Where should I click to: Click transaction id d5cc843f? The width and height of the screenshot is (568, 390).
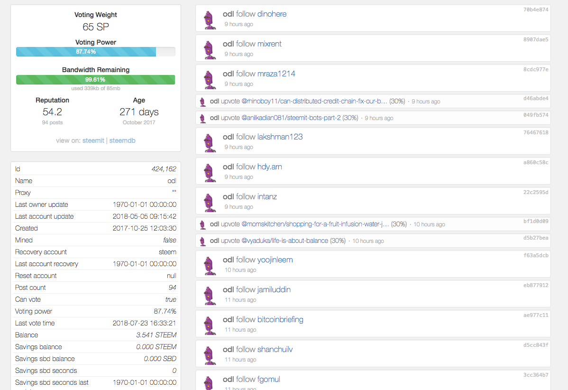pyautogui.click(x=535, y=345)
